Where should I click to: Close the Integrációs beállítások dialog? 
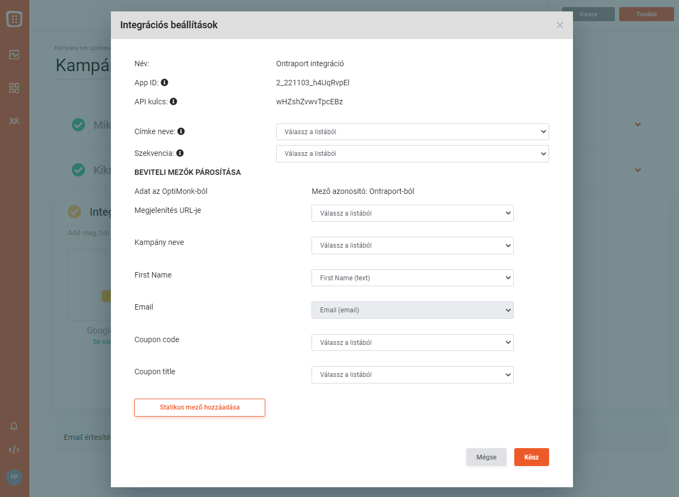tap(559, 25)
